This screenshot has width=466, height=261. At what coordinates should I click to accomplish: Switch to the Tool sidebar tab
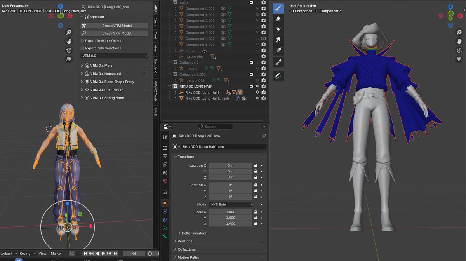click(x=155, y=35)
